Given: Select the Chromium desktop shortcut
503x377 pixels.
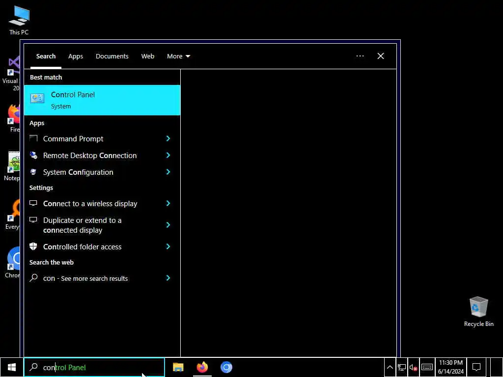Looking at the screenshot, I should pos(12,262).
